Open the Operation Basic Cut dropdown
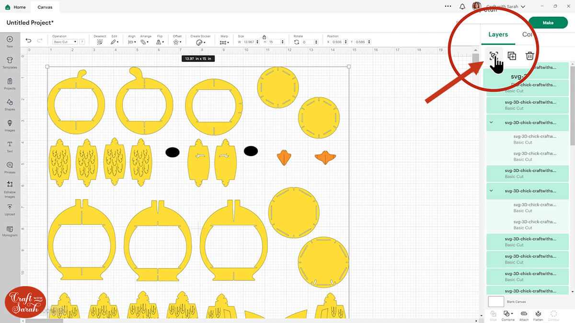Viewport: 575px width, 323px height. point(65,42)
